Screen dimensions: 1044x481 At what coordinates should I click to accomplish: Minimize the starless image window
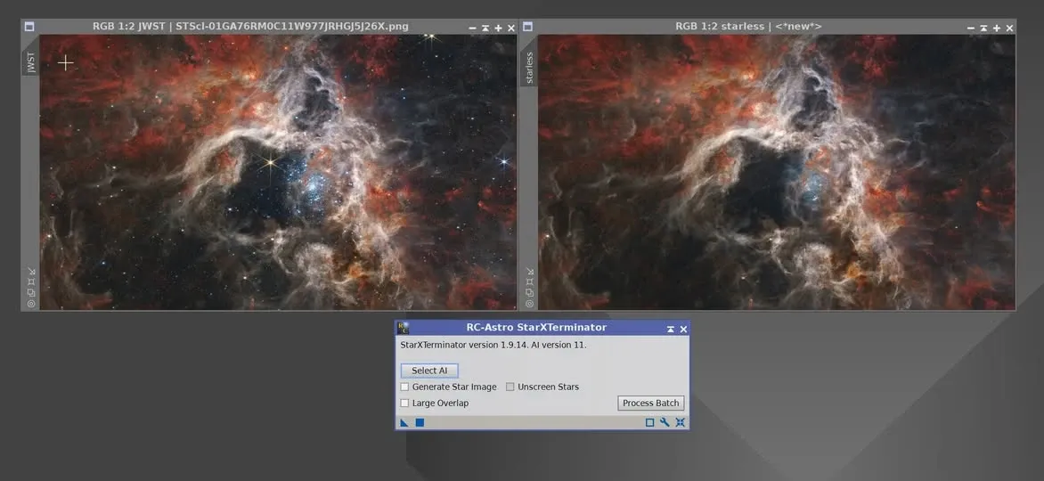[x=971, y=28]
